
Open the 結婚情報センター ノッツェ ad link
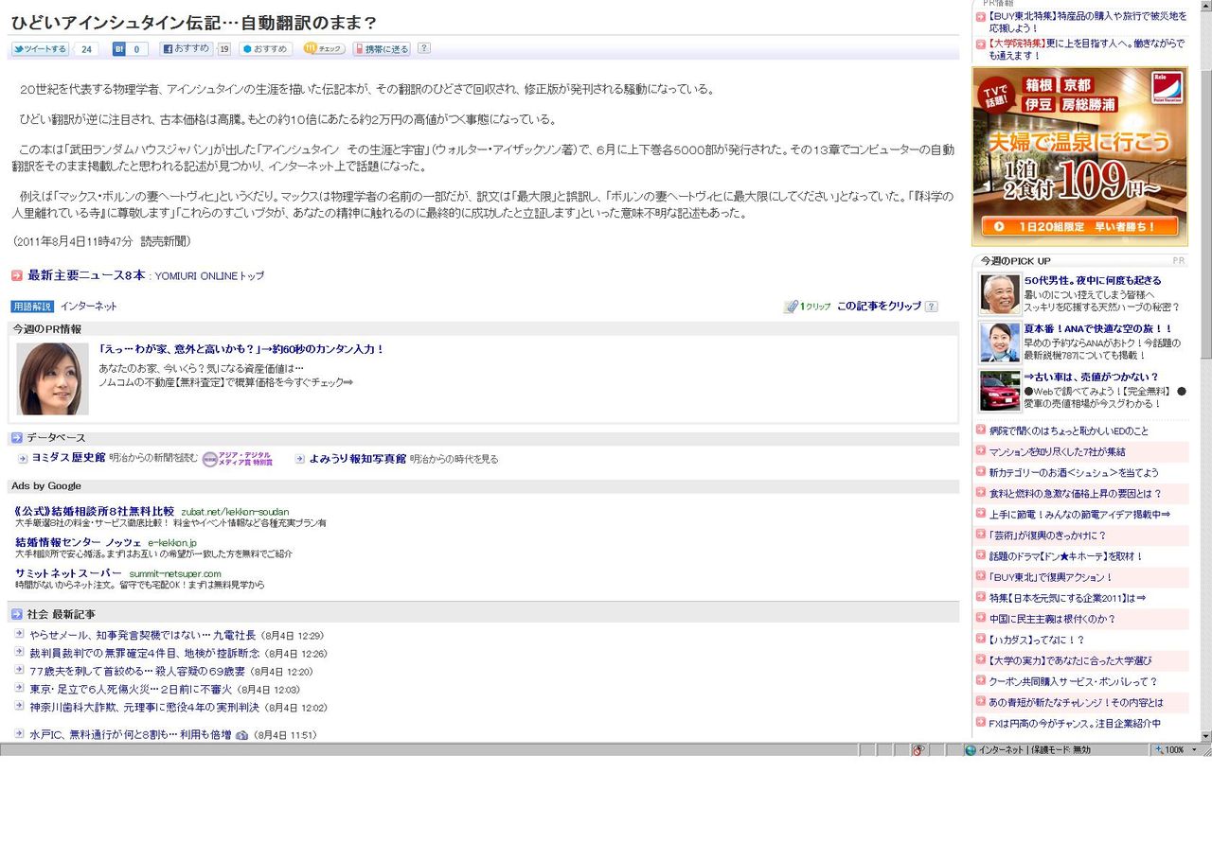79,542
